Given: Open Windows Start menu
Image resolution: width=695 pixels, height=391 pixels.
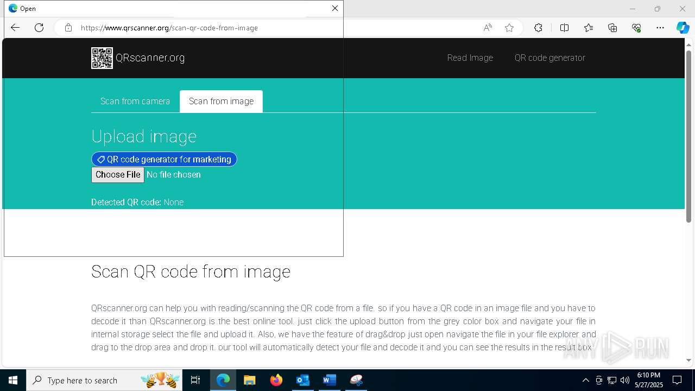Looking at the screenshot, I should point(13,380).
